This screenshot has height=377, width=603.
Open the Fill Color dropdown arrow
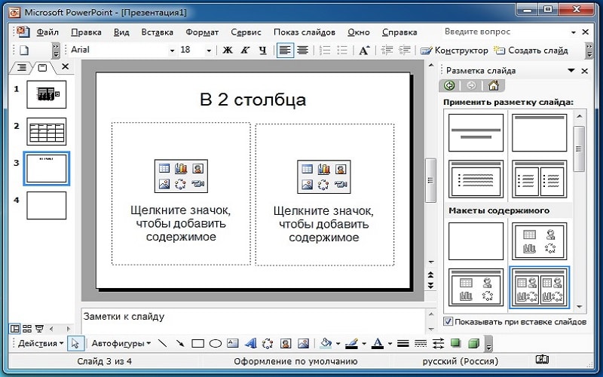[x=338, y=344]
